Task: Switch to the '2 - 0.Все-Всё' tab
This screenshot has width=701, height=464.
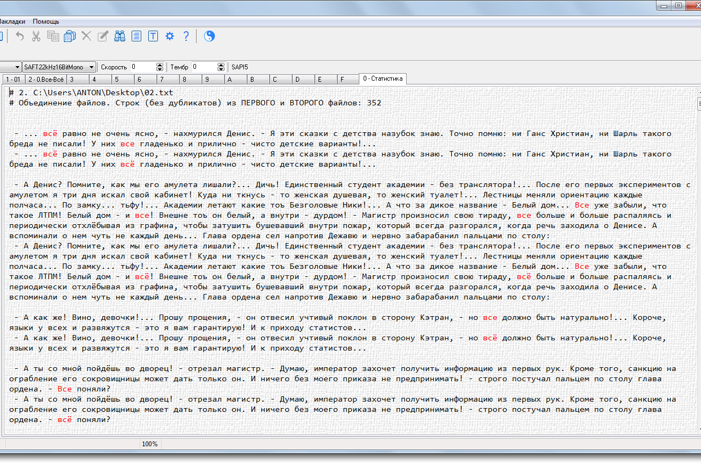Action: [46, 79]
